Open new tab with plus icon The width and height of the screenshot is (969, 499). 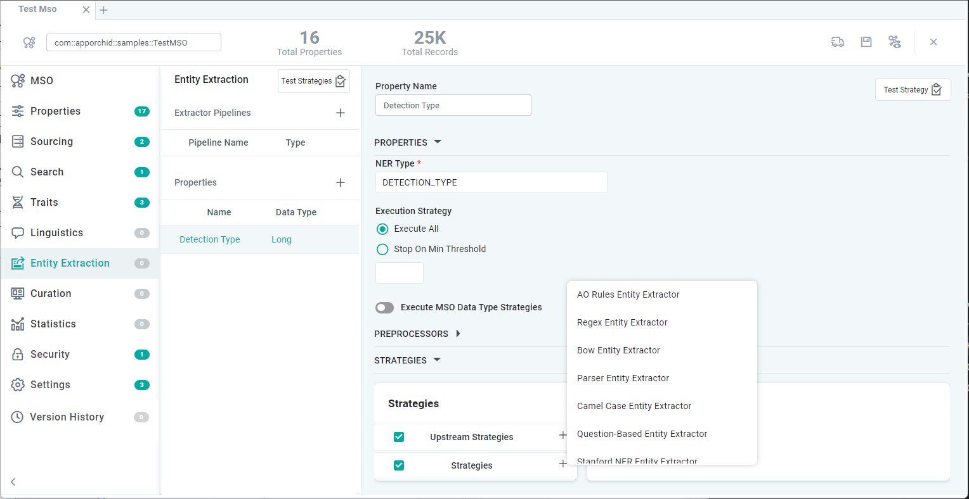click(104, 10)
